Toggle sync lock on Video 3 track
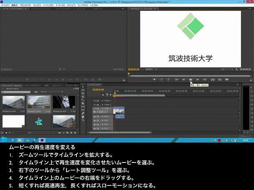Image resolution: width=254 pixels, height=190 pixels. pos(98,101)
